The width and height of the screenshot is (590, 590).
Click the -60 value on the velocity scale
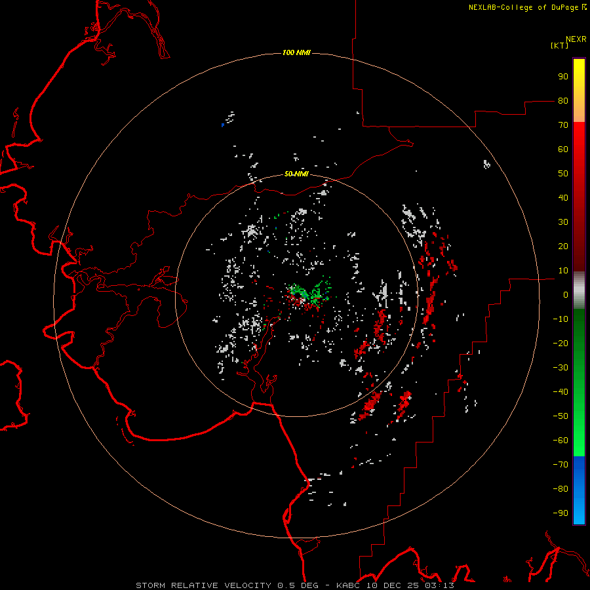pyautogui.click(x=560, y=441)
